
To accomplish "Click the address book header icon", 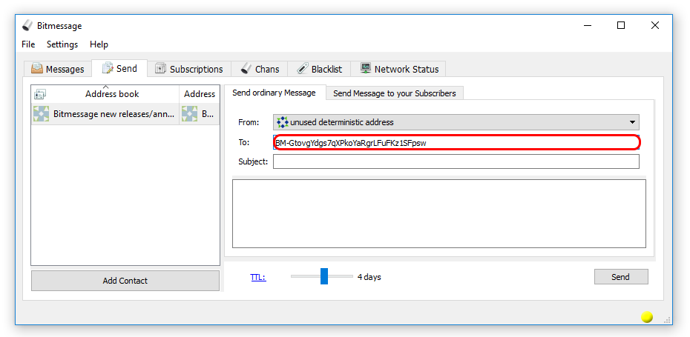I will [x=40, y=93].
